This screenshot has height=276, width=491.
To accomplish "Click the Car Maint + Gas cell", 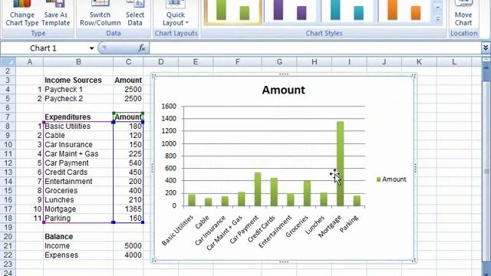I will point(78,153).
